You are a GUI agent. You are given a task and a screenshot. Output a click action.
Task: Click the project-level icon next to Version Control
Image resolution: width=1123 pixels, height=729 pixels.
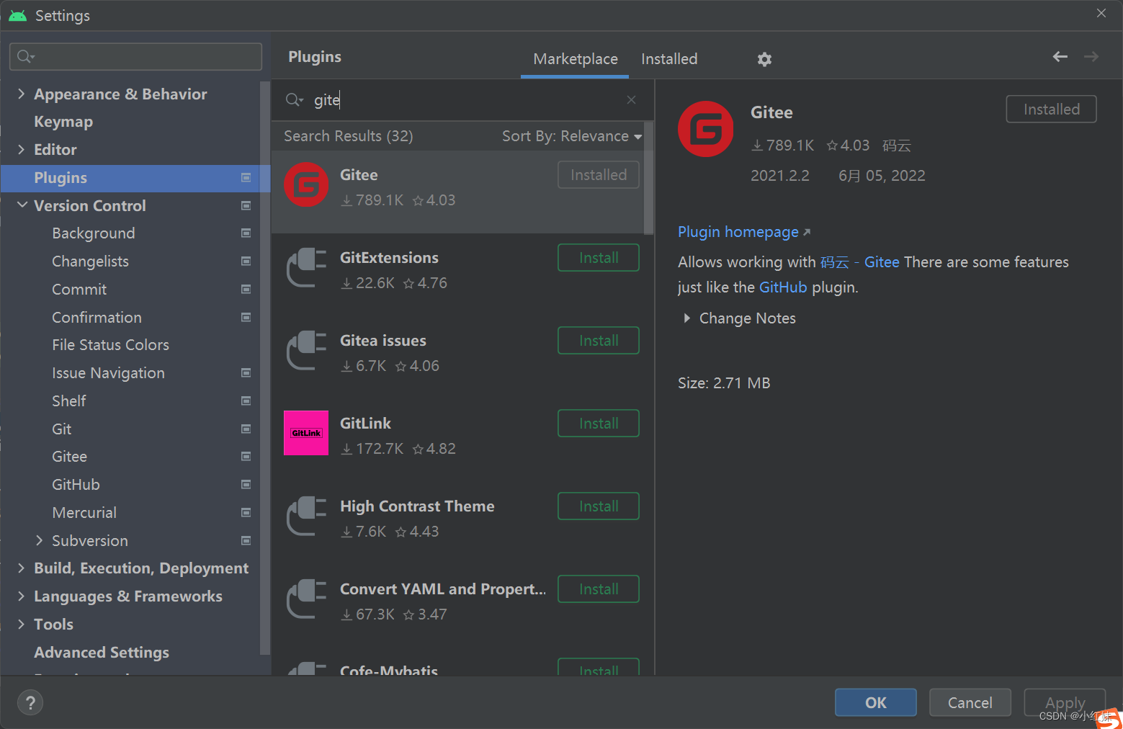coord(246,205)
